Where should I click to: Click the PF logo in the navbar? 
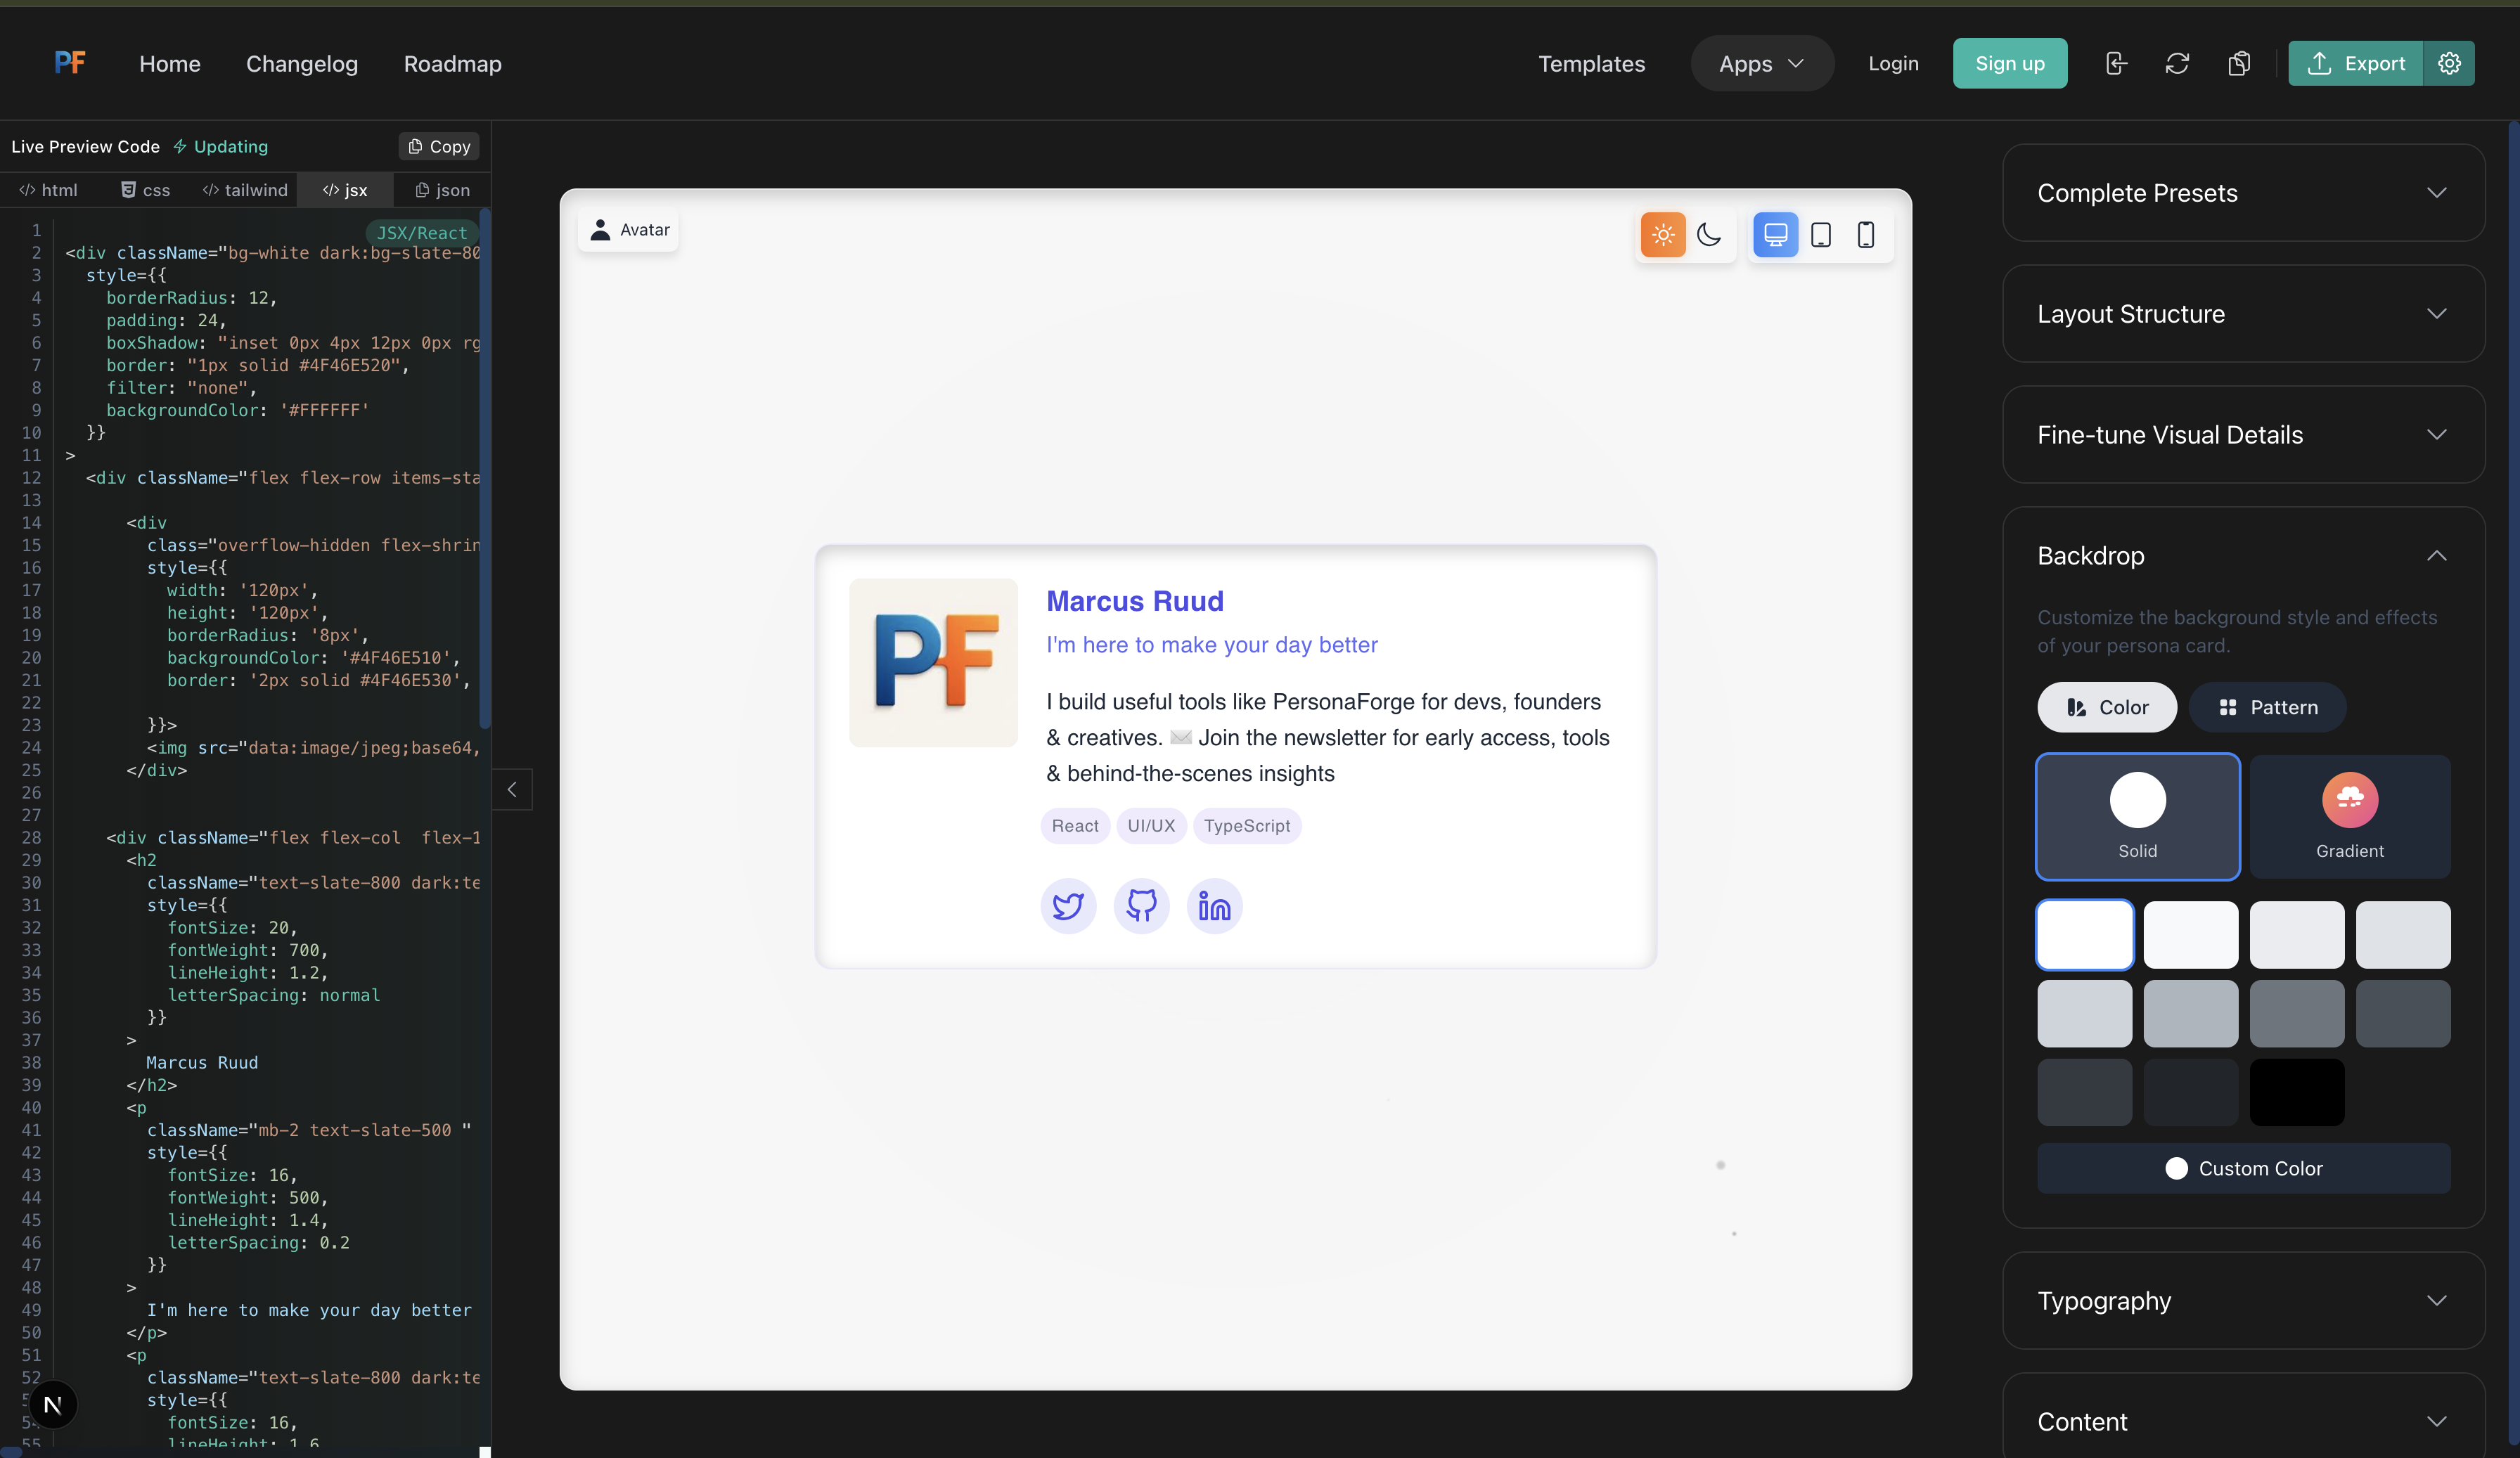pos(70,63)
